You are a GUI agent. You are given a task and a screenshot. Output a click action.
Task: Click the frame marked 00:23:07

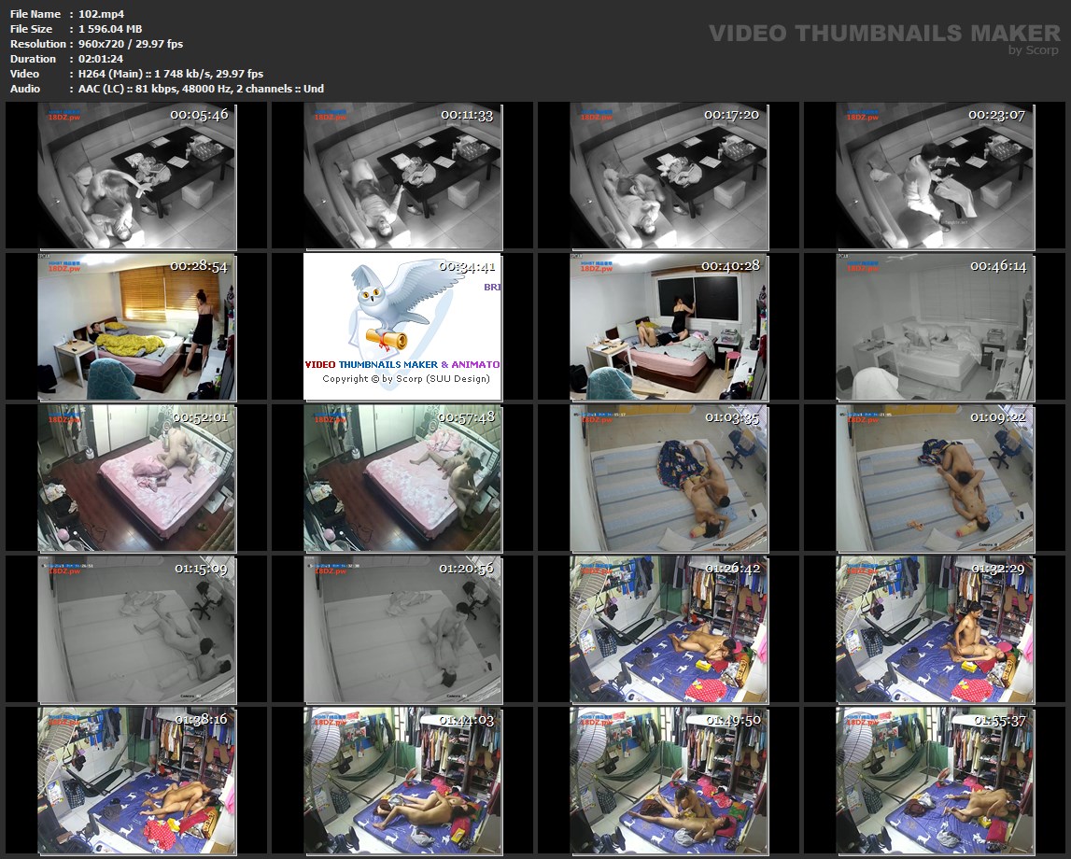[x=935, y=176]
